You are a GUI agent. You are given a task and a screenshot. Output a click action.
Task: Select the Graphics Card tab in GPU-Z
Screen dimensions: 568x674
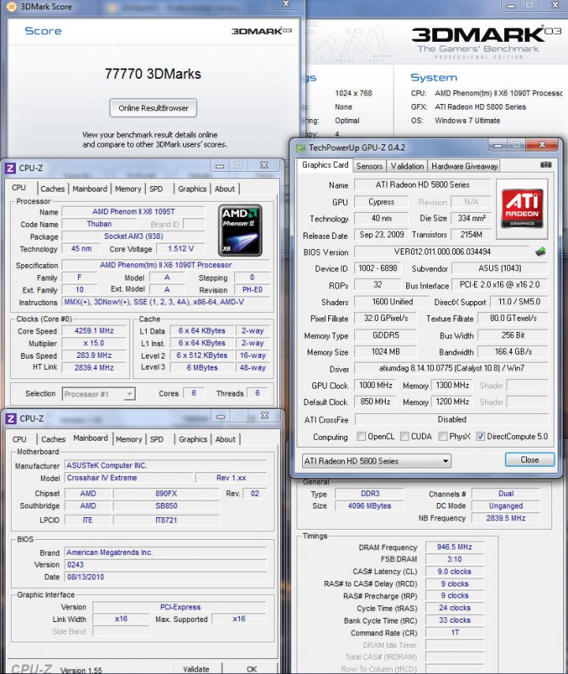click(x=325, y=165)
